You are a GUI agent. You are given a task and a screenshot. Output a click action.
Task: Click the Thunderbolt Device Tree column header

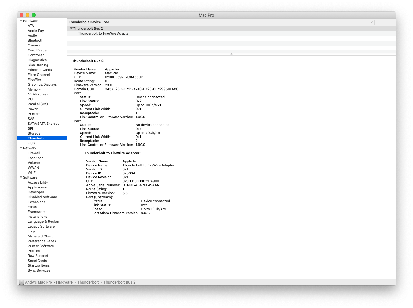(x=221, y=22)
